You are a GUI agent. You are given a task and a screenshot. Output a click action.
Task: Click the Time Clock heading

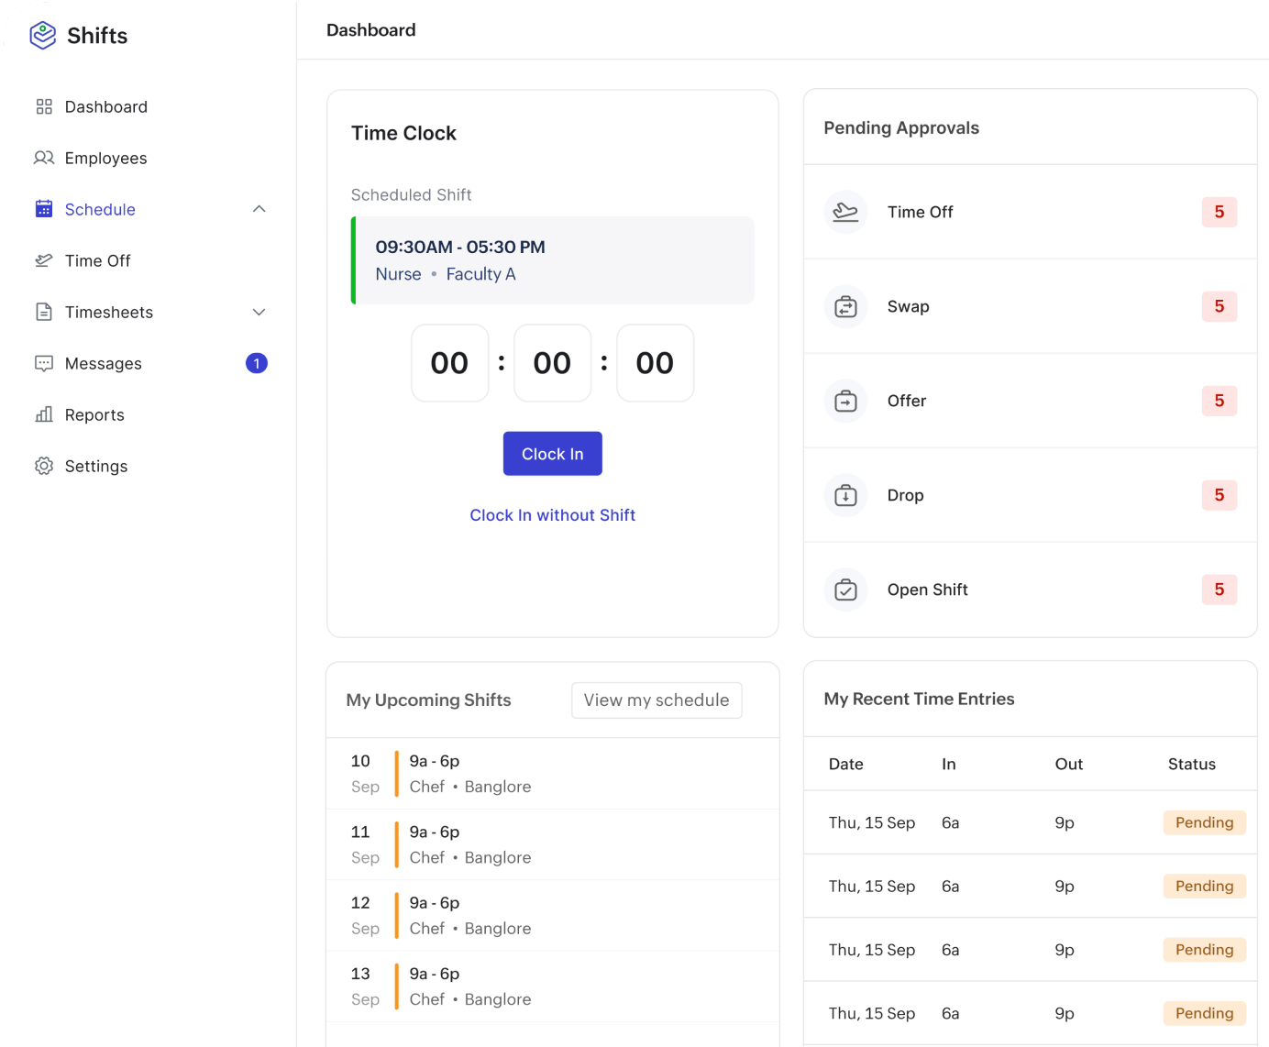404,133
